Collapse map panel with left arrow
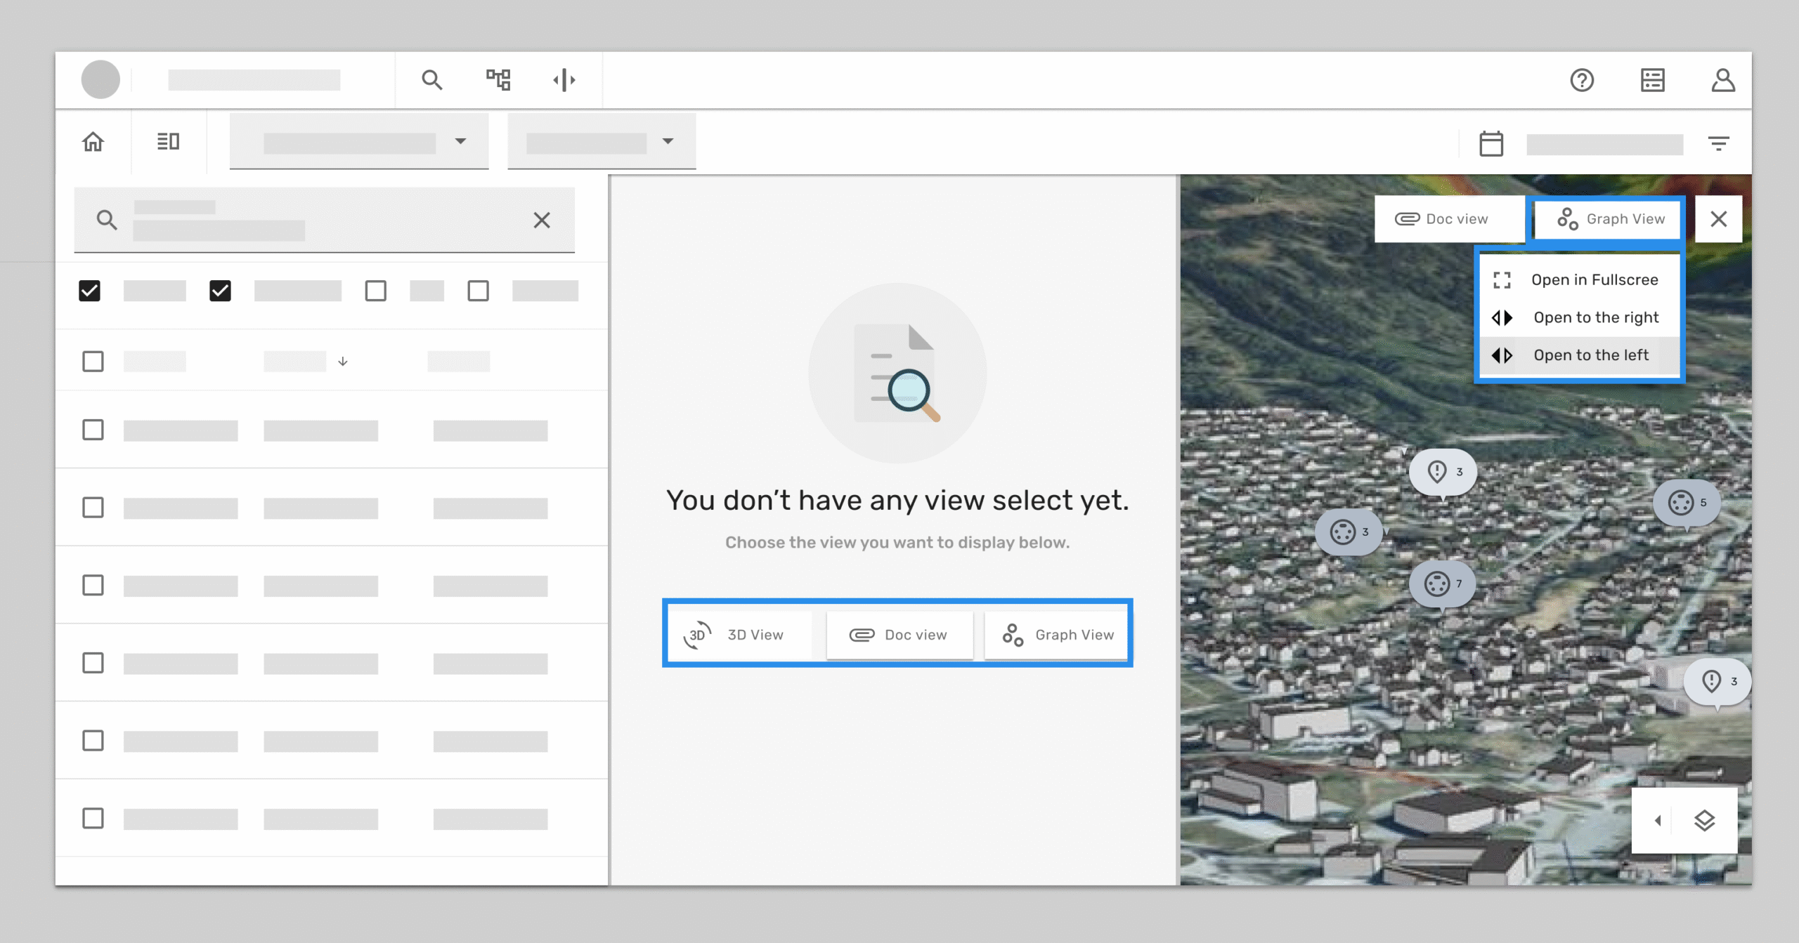 pos(1658,820)
